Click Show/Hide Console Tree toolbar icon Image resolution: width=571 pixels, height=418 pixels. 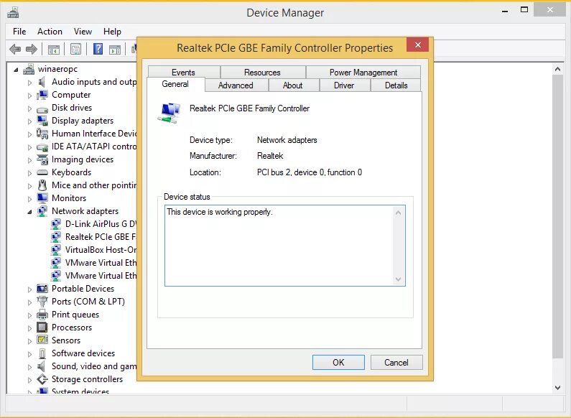(x=54, y=49)
